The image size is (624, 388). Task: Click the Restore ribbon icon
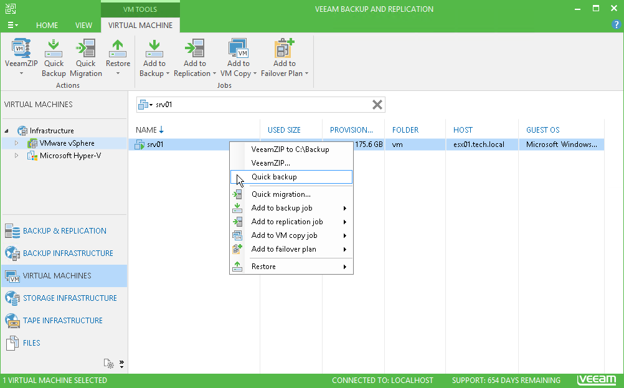coord(118,48)
